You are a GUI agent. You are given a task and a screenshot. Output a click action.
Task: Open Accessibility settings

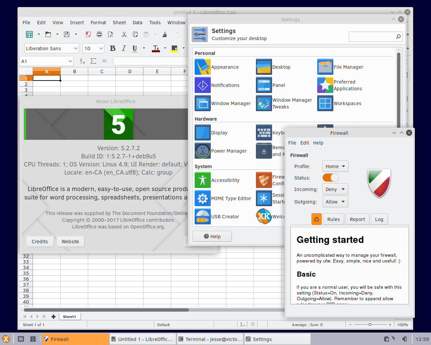[217, 180]
